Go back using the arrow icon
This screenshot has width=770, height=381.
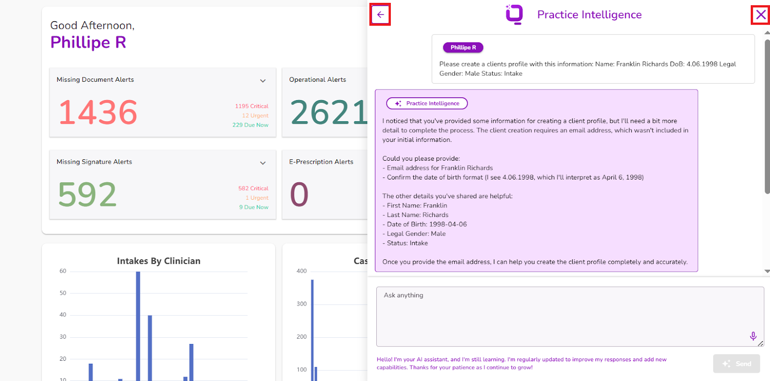coord(380,14)
